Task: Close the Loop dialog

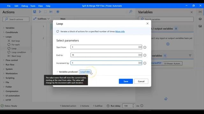Action: point(147,23)
